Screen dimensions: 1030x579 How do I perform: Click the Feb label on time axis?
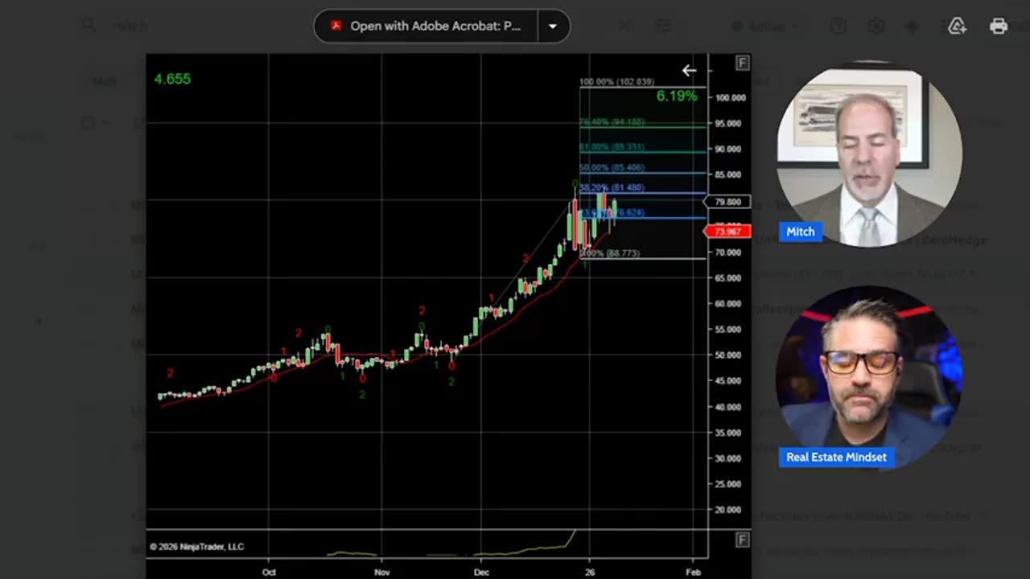[x=693, y=573]
